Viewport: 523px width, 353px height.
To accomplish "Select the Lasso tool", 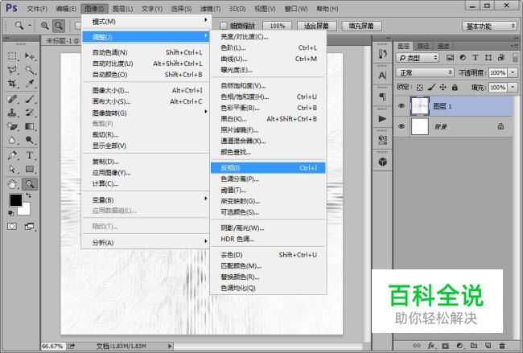I will tap(12, 70).
